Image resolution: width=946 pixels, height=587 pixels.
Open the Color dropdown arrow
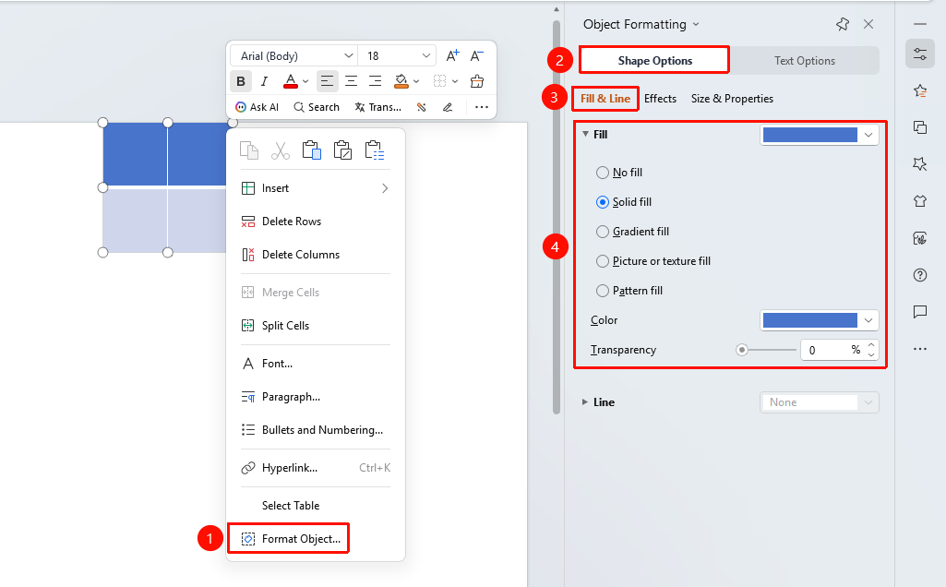[868, 320]
